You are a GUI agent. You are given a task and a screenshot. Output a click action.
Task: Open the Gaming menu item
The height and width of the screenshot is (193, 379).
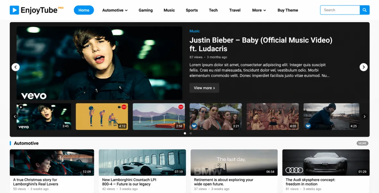pos(145,10)
